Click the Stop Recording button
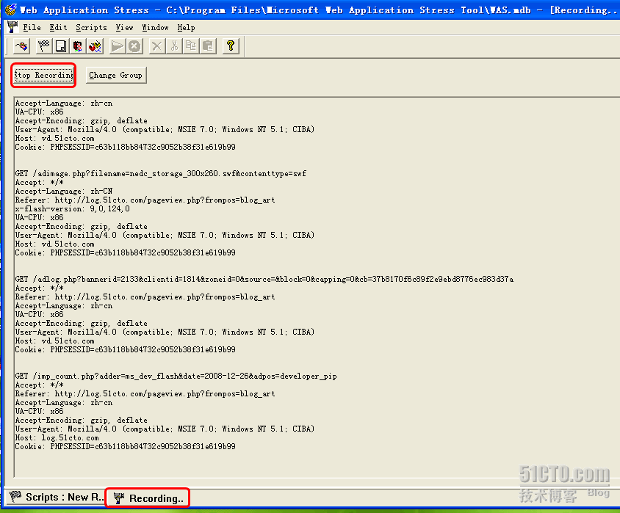 click(43, 75)
